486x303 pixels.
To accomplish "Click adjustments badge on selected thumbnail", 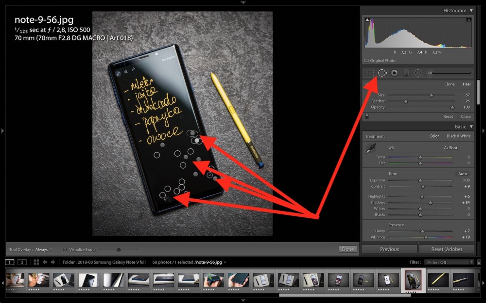I will [x=418, y=287].
